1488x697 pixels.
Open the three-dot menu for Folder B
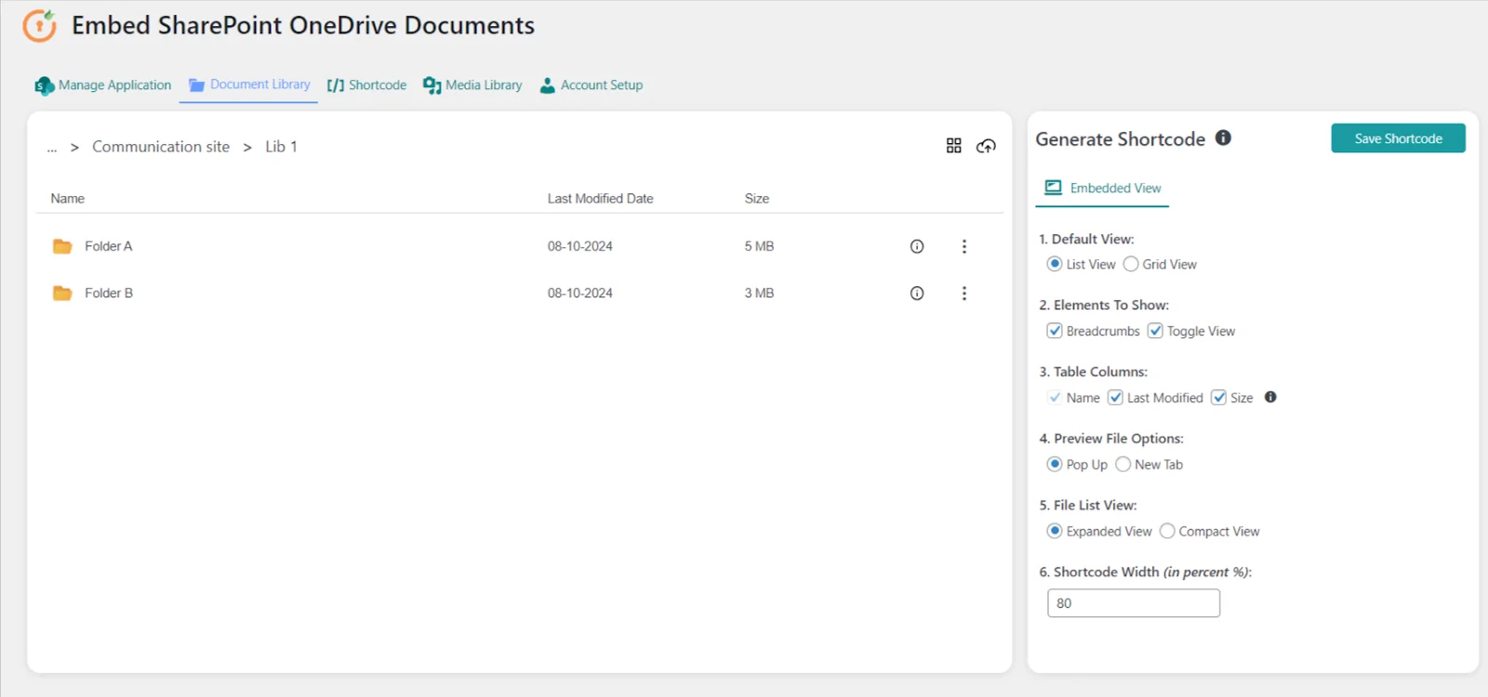tap(964, 293)
